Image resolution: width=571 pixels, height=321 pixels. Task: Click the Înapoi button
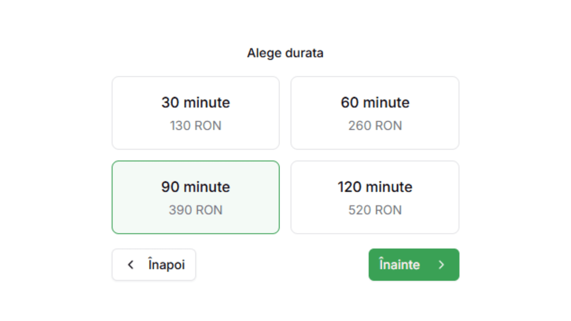coord(154,265)
